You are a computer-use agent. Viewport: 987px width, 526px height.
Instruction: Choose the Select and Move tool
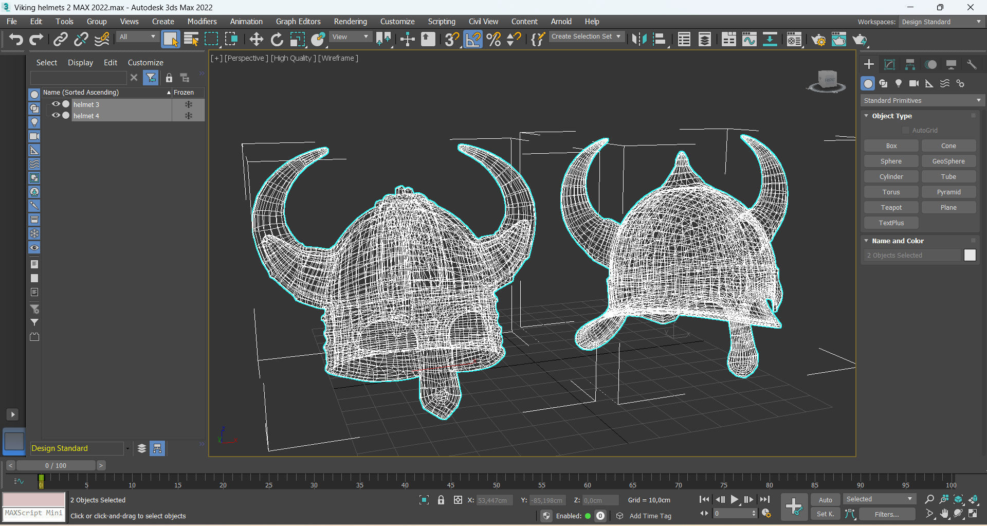tap(256, 40)
